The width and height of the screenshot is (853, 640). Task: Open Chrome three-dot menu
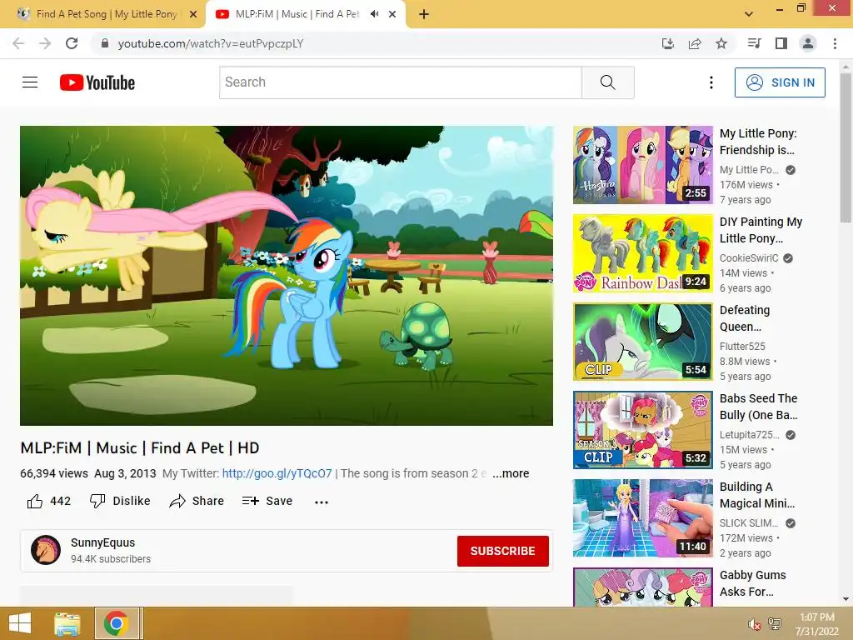click(x=835, y=43)
